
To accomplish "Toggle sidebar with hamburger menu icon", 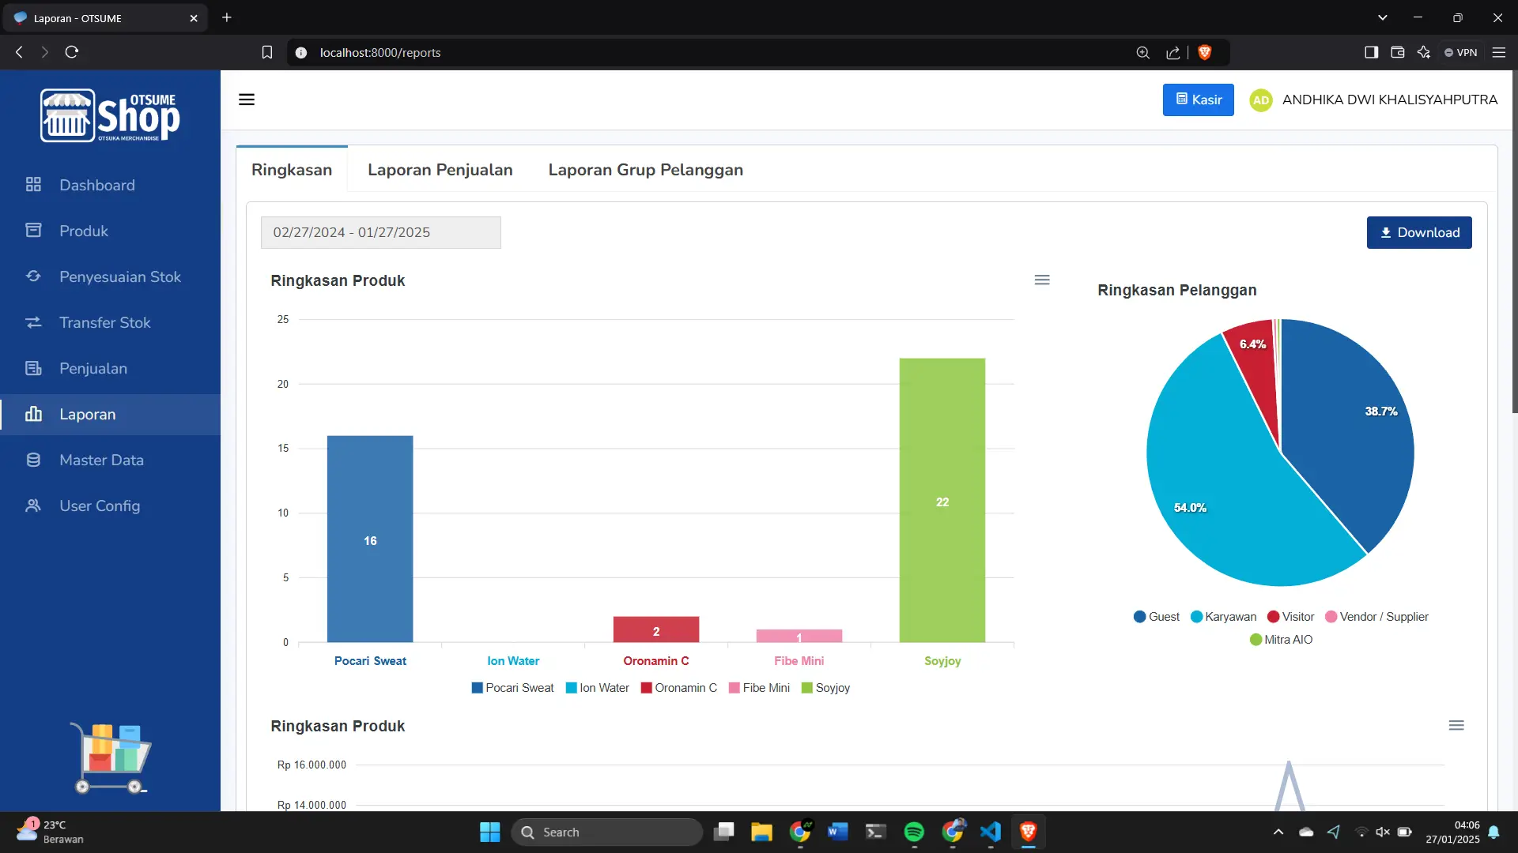I will click(247, 100).
